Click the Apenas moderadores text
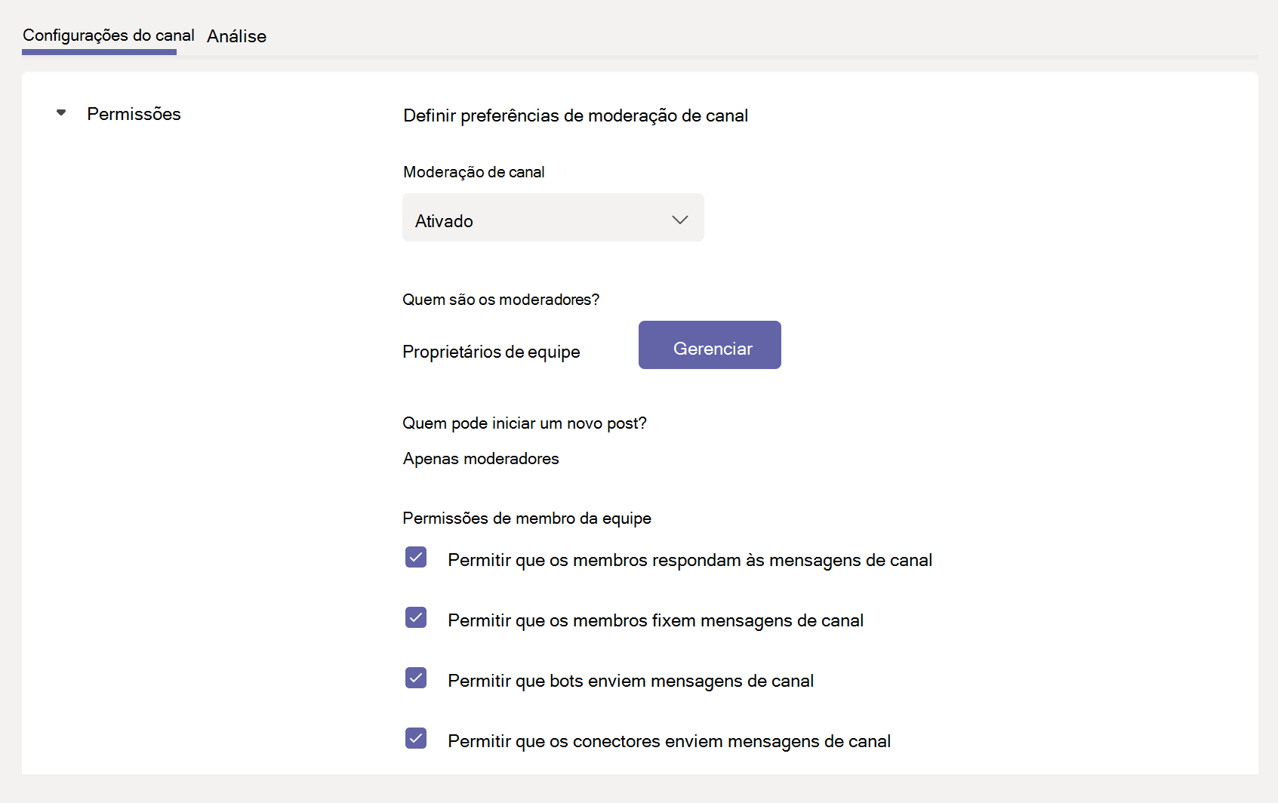 (x=481, y=459)
